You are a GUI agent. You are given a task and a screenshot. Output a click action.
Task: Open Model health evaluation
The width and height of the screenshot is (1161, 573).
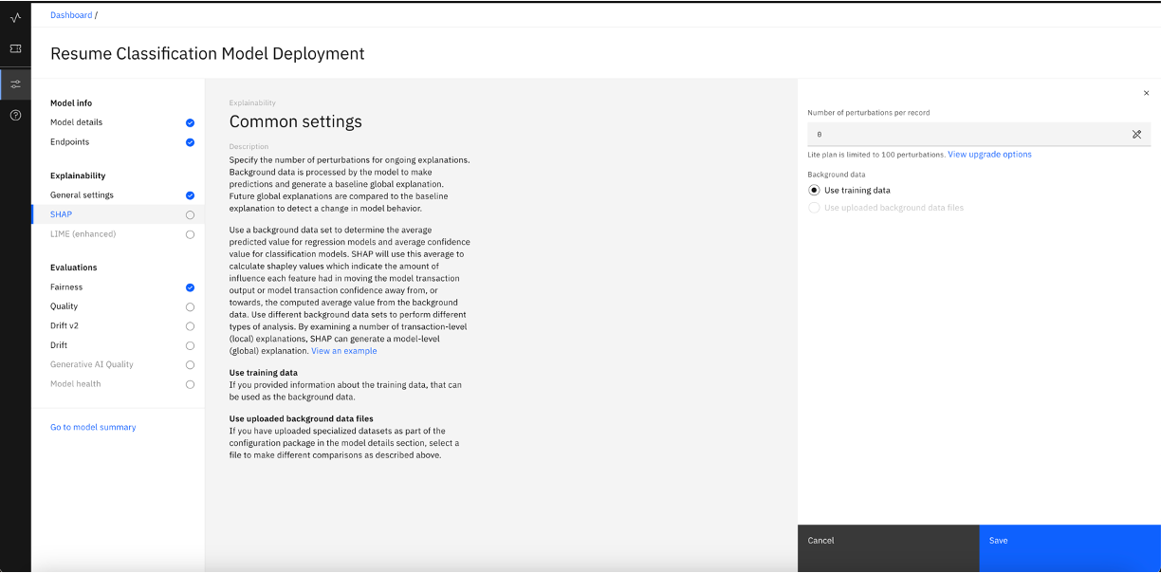pyautogui.click(x=75, y=384)
